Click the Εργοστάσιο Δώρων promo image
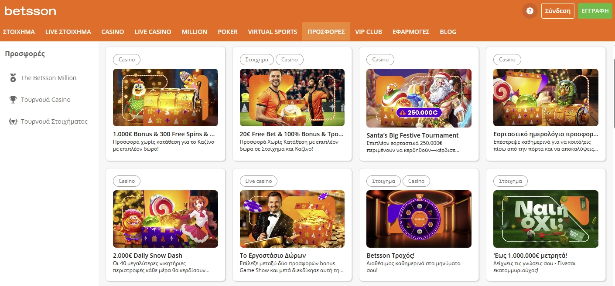Viewport: 615px width, 286px height. pos(292,219)
